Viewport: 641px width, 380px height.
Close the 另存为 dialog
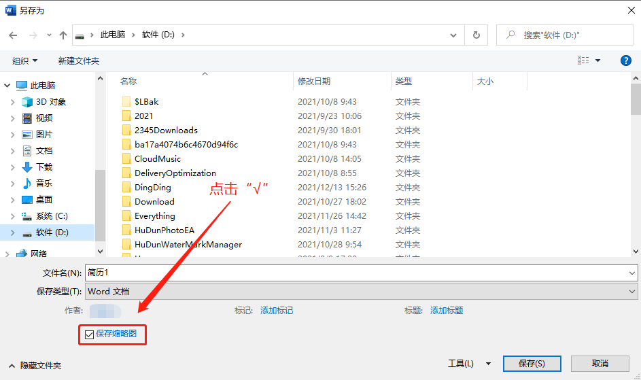[631, 10]
